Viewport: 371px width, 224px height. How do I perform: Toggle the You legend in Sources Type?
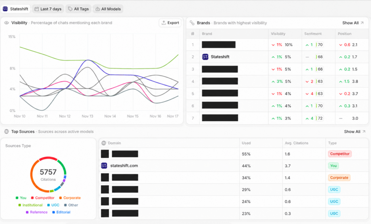[x=21, y=198]
